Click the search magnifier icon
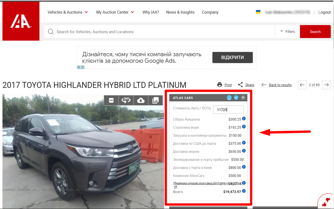This screenshot has height=209, width=334. [x=51, y=32]
